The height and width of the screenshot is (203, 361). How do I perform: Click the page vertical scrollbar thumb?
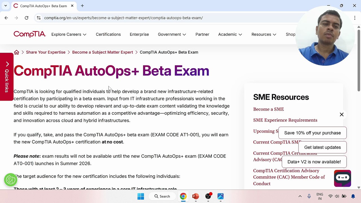[x=359, y=60]
